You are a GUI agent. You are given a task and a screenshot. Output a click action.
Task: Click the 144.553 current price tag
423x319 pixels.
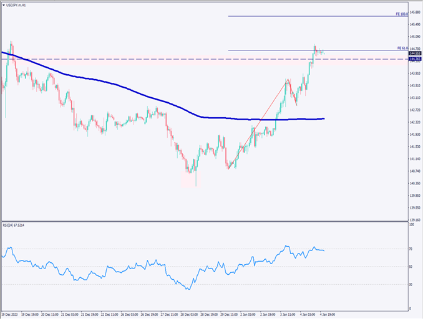coord(414,54)
